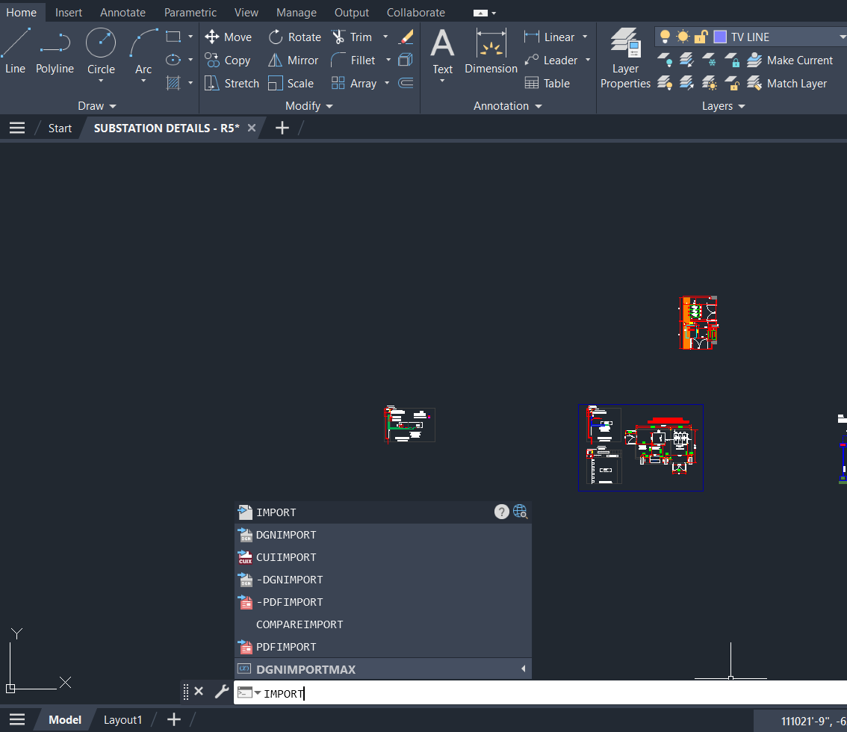Expand the Draw panel dropdown
Viewport: 847px width, 732px height.
[97, 106]
